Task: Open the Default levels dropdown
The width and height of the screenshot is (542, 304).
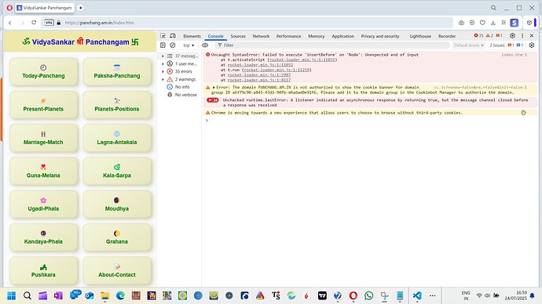Action: (x=468, y=45)
